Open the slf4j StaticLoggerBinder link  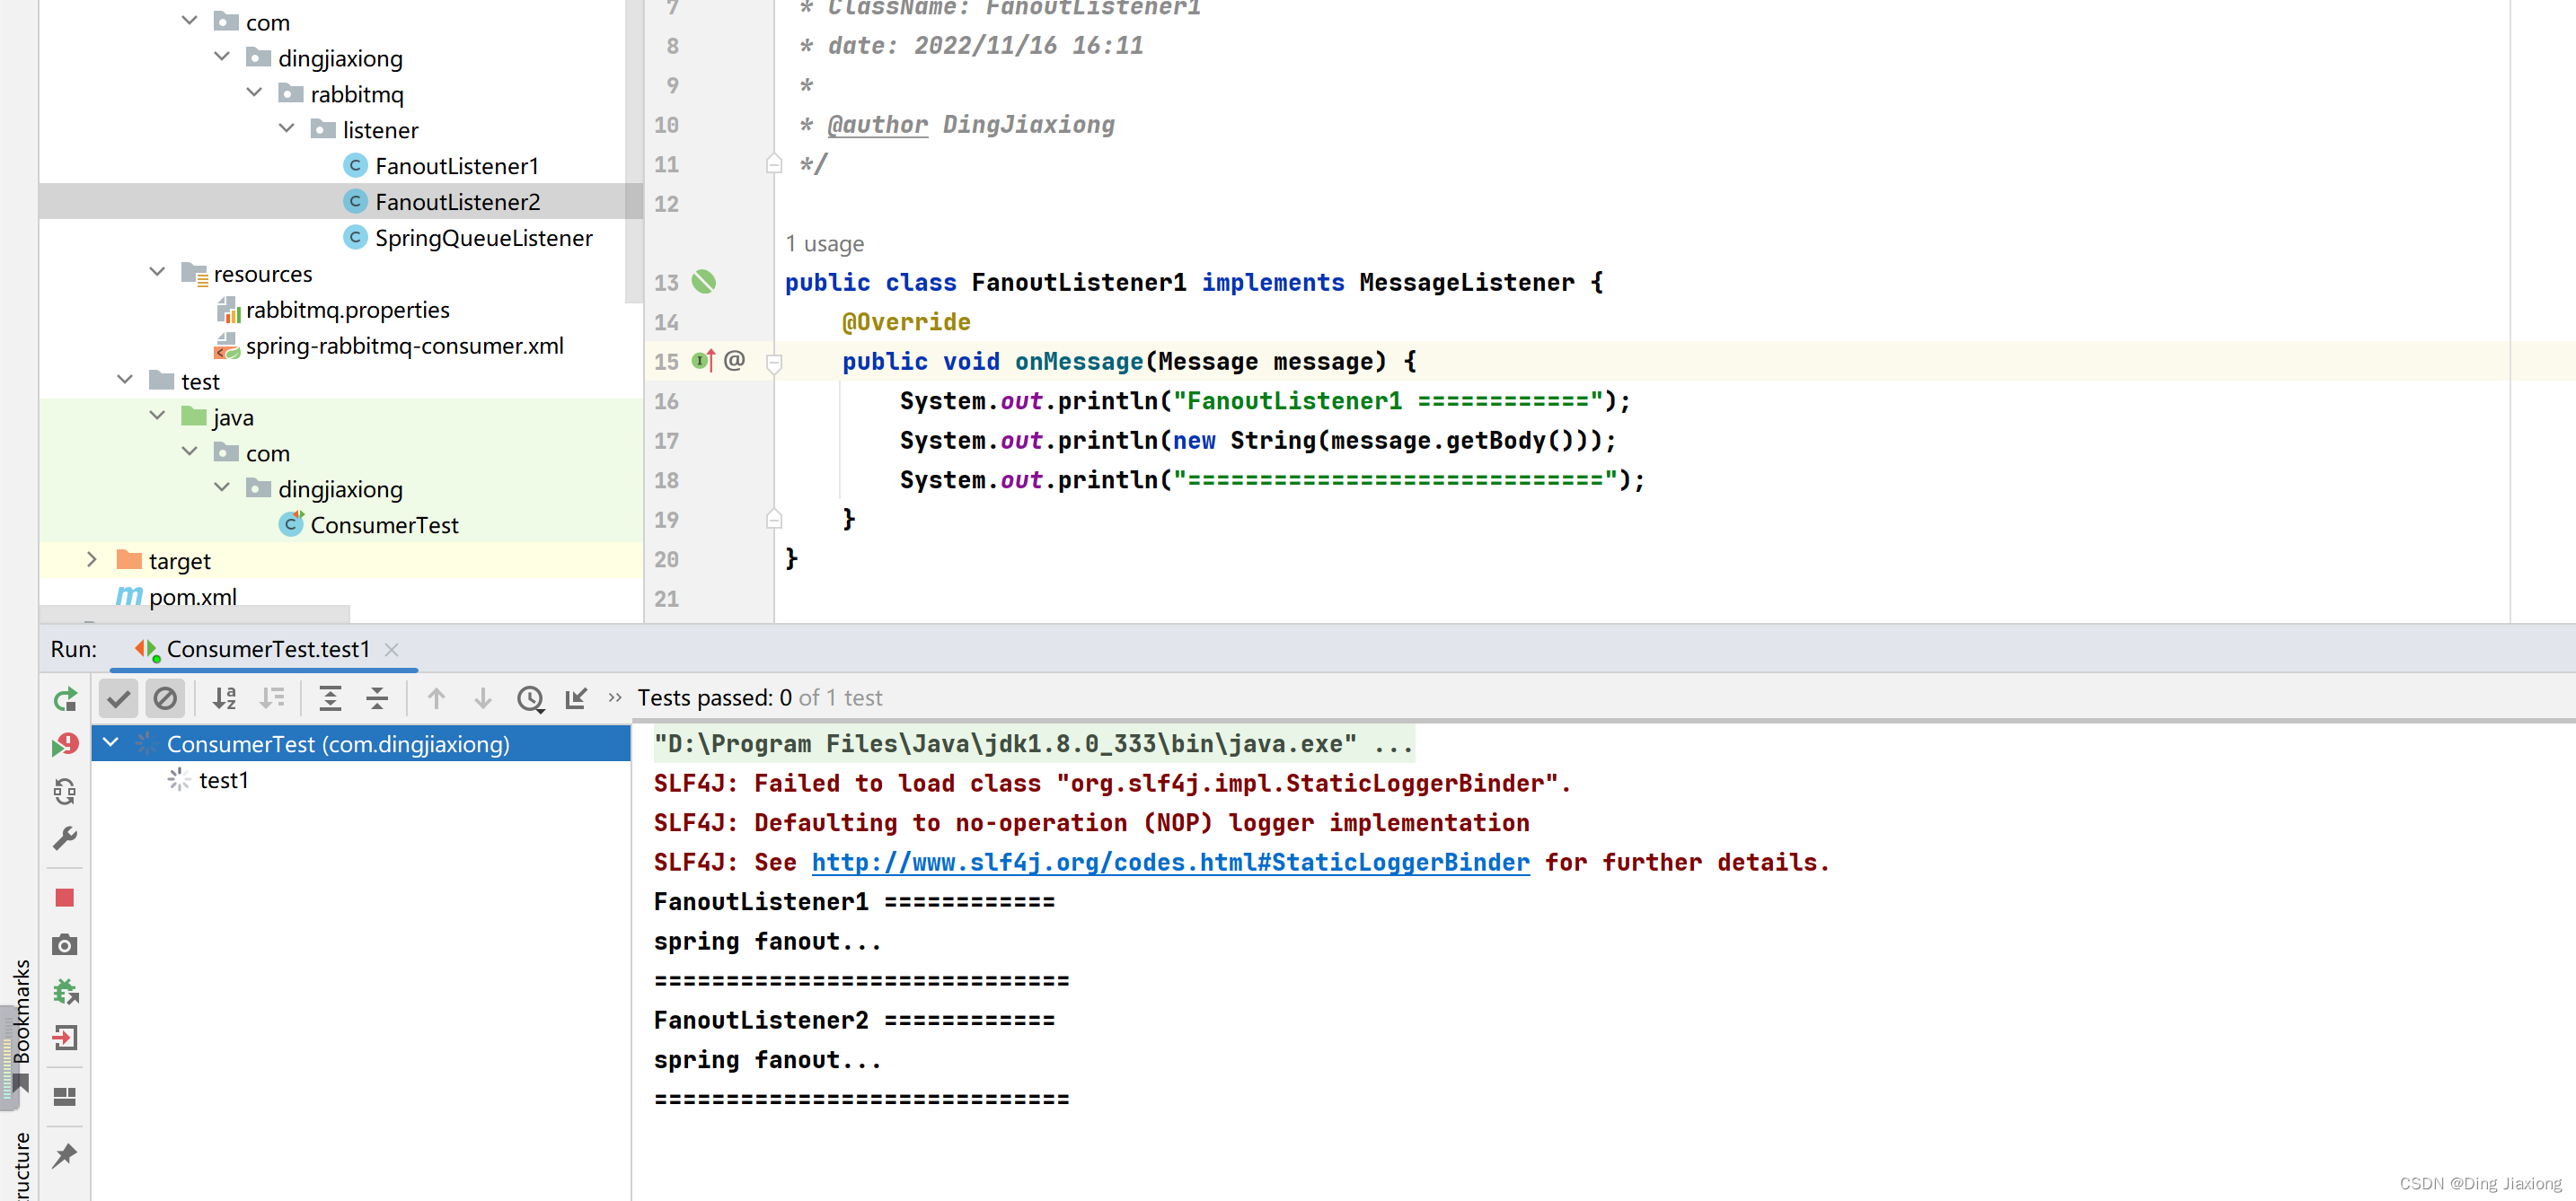(x=1170, y=863)
